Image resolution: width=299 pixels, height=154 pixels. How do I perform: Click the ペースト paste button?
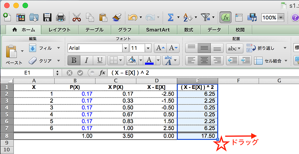tap(13, 55)
